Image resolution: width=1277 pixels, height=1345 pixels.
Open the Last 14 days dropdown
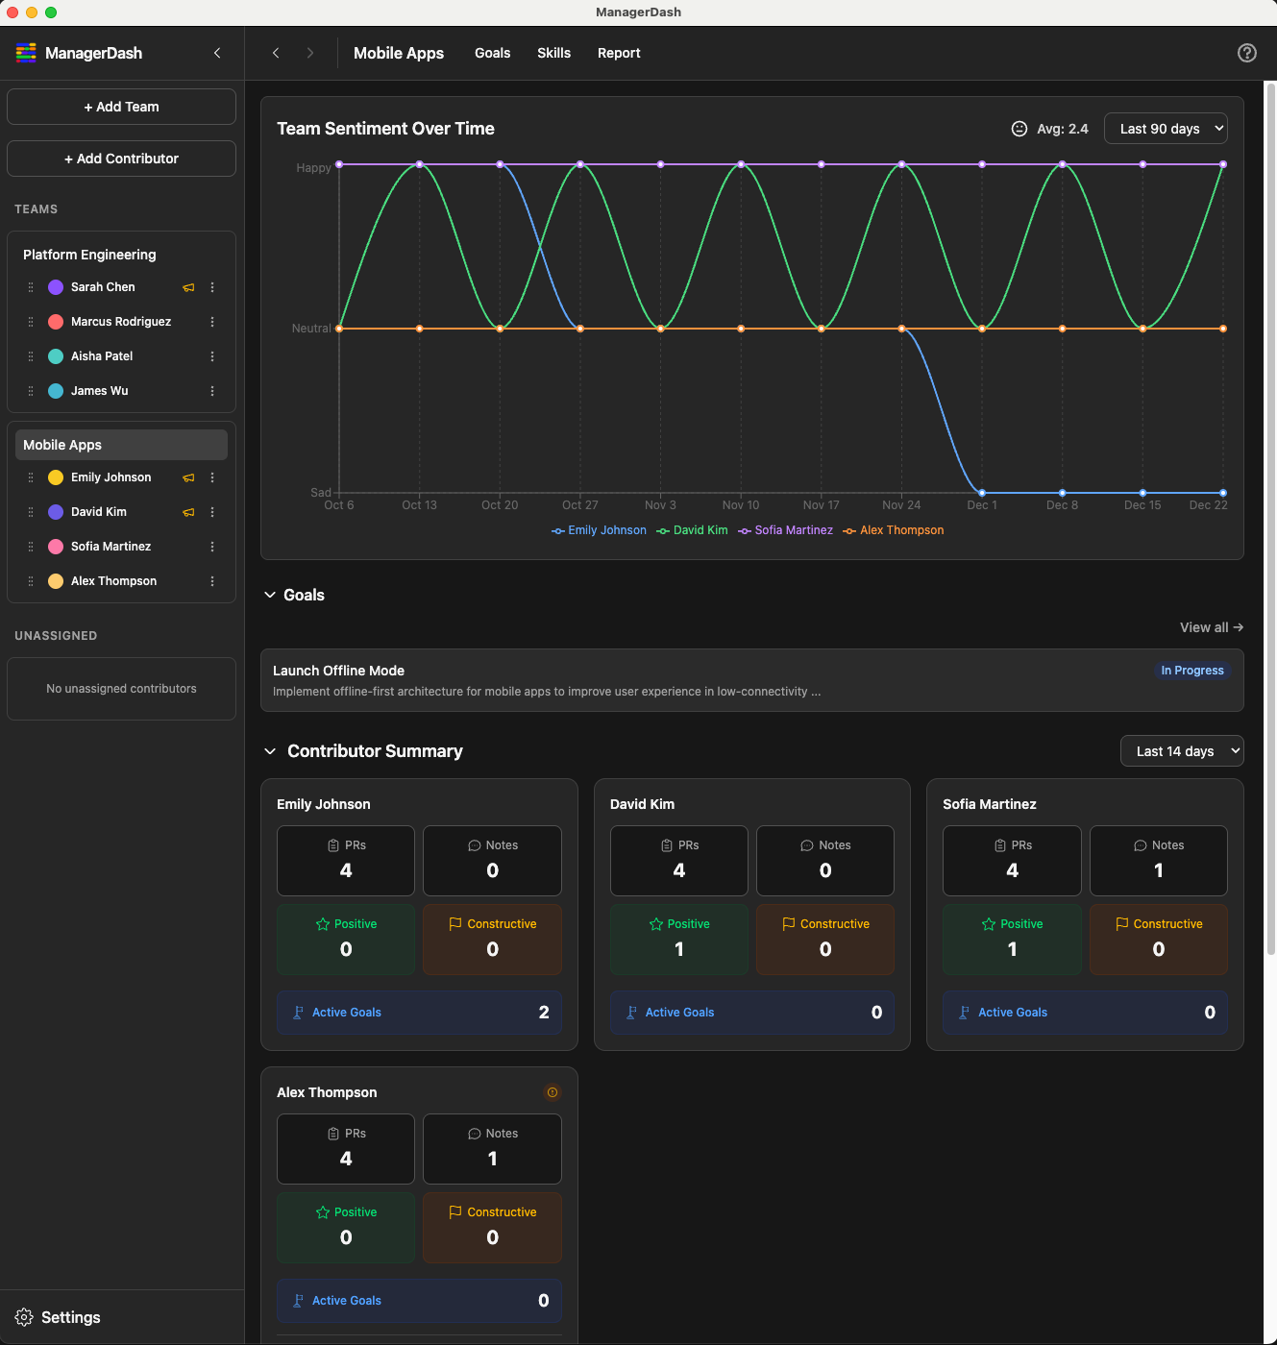click(x=1181, y=750)
